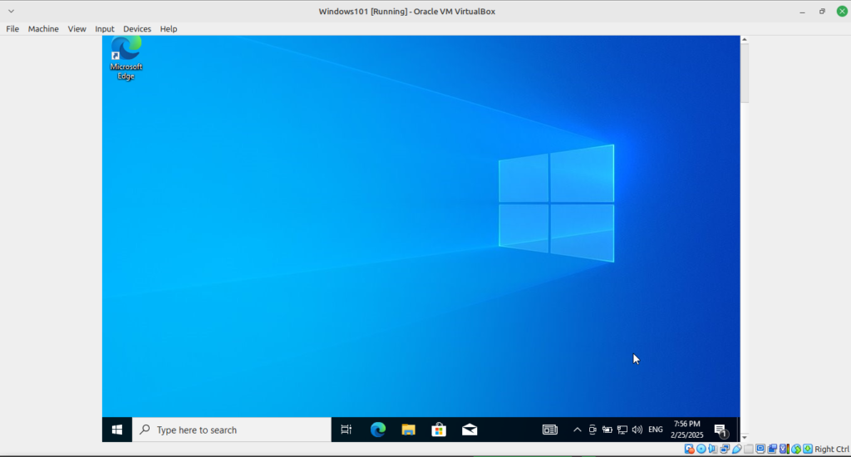
Task: Click the CPU virtualization load indicator
Action: (x=785, y=449)
